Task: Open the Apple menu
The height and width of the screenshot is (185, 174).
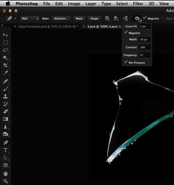Action: click(x=8, y=4)
